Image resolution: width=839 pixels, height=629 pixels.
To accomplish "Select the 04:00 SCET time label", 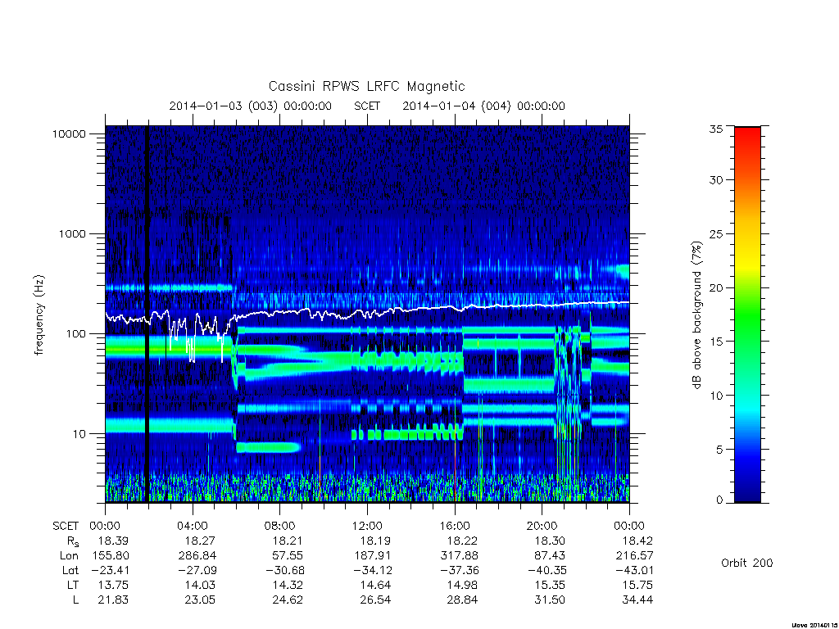I will pyautogui.click(x=192, y=526).
